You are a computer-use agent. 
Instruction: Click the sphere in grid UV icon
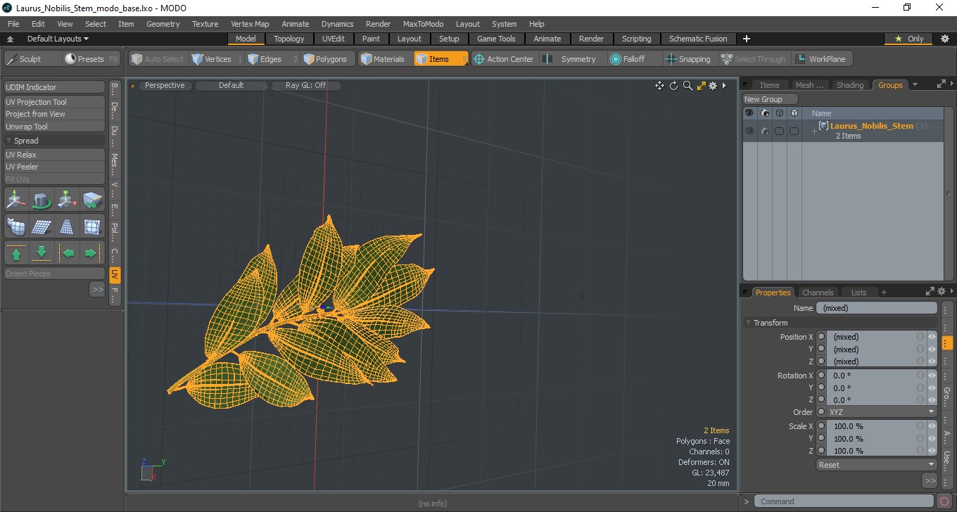(x=92, y=226)
